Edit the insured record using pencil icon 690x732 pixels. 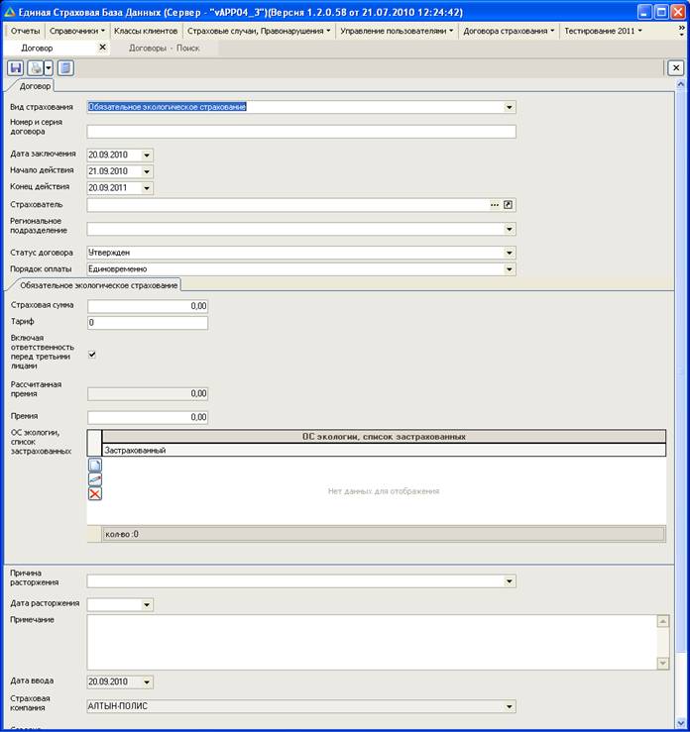(x=95, y=479)
